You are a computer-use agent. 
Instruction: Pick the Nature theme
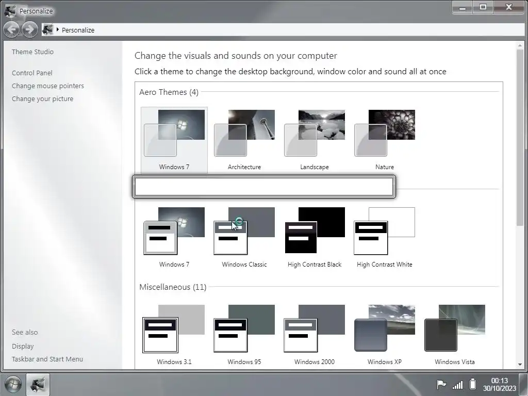pyautogui.click(x=384, y=140)
